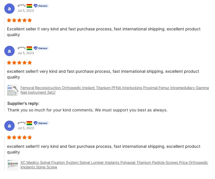Open the XC Medico Spinal Fixation System link
The image size is (215, 179).
114,163
